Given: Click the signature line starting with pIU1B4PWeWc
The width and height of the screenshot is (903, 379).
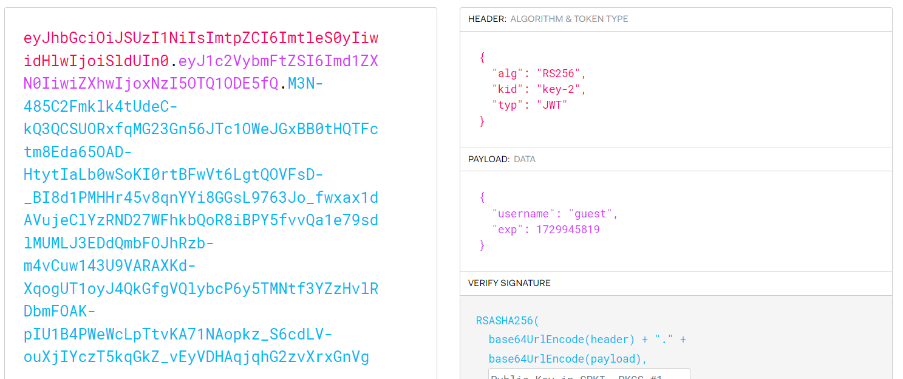Looking at the screenshot, I should point(178,335).
